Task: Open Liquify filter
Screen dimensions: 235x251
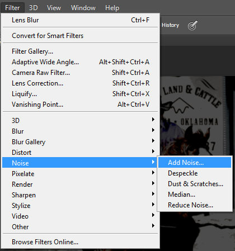Action: (x=81, y=94)
